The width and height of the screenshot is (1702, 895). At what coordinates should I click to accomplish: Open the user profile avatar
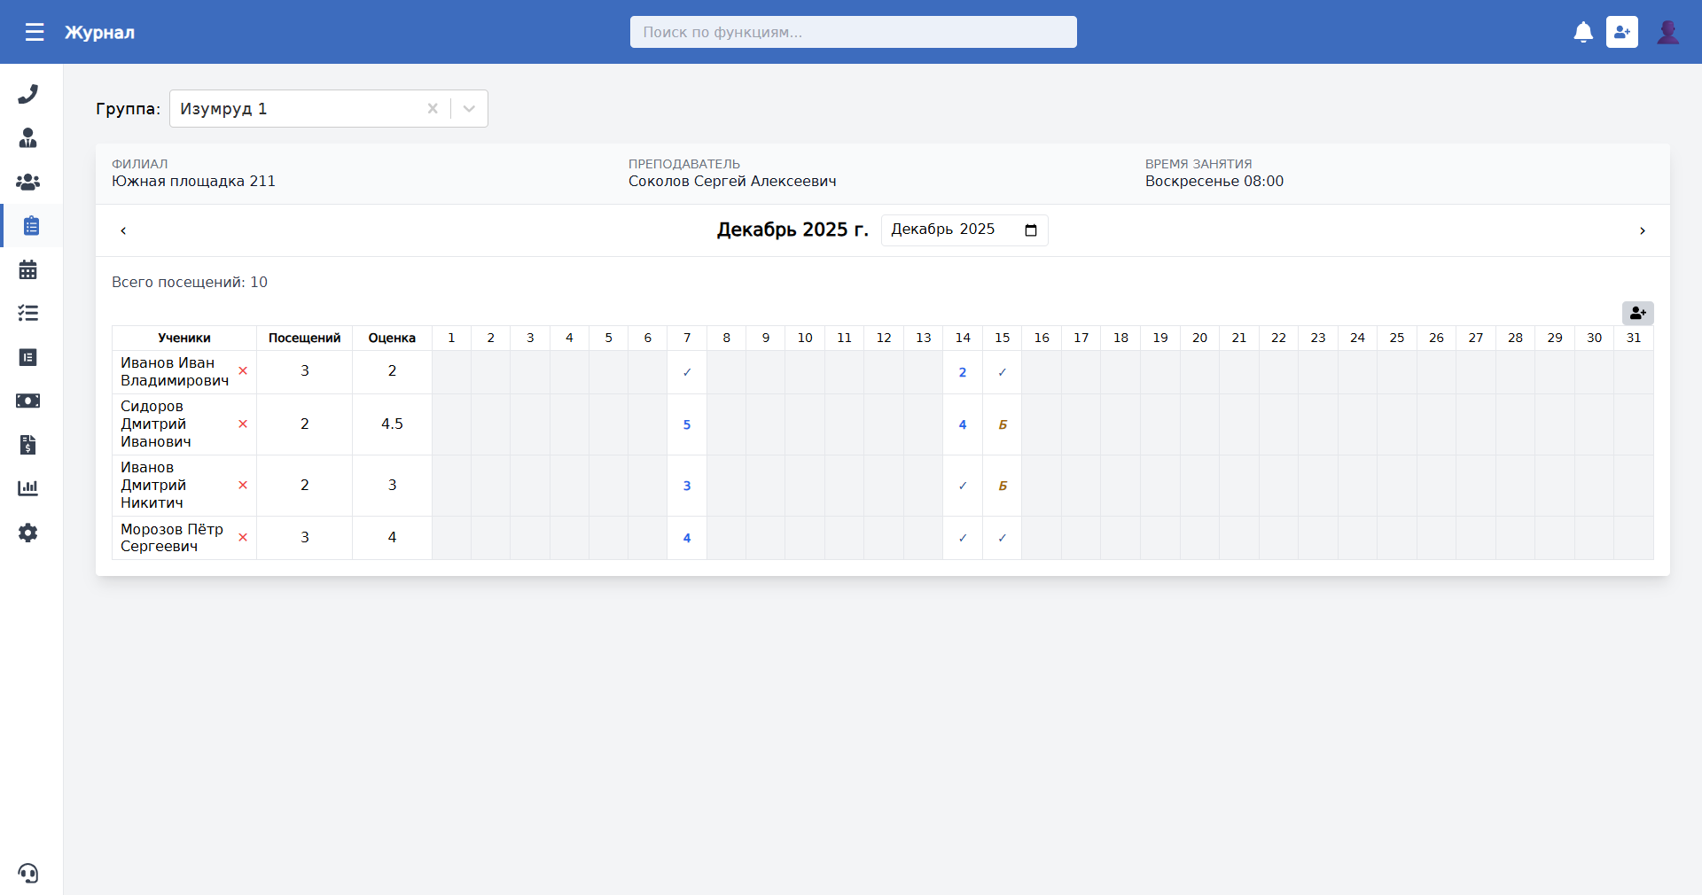click(x=1667, y=33)
